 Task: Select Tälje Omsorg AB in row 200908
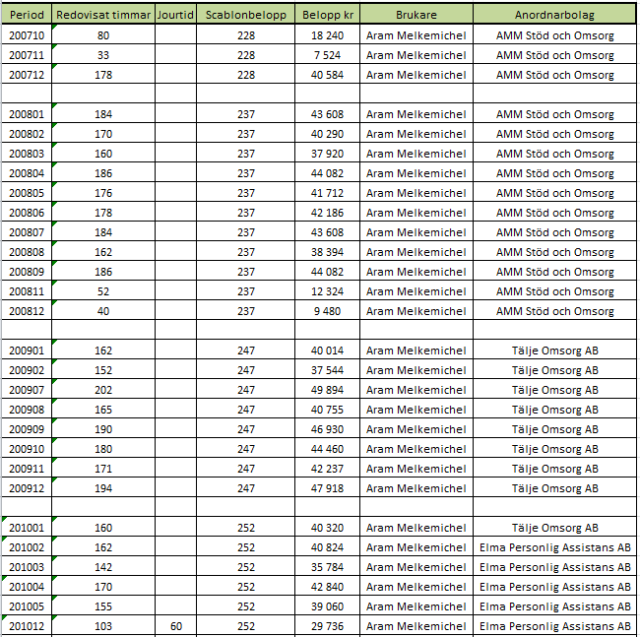pos(554,410)
